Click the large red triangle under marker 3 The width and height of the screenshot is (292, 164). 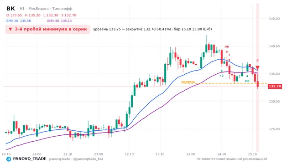[257, 67]
